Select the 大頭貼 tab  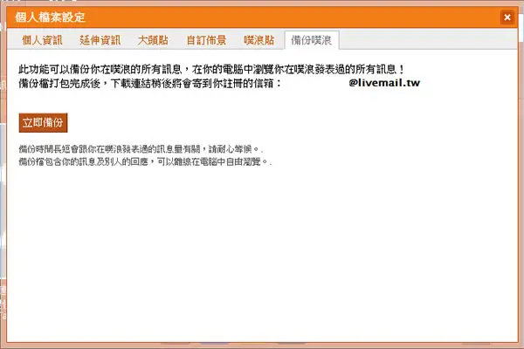coord(153,40)
